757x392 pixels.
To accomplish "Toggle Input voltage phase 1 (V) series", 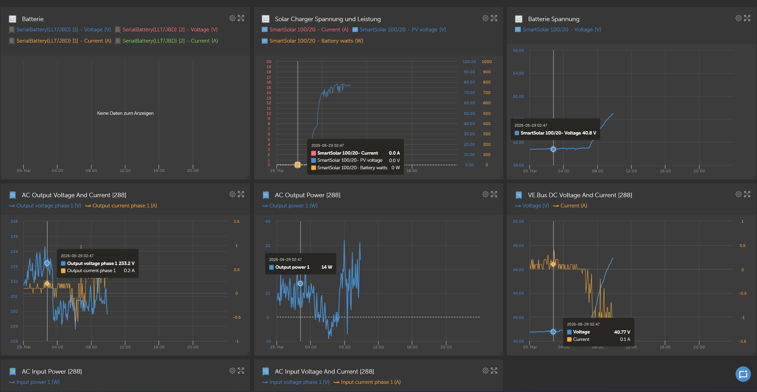I will (296, 382).
